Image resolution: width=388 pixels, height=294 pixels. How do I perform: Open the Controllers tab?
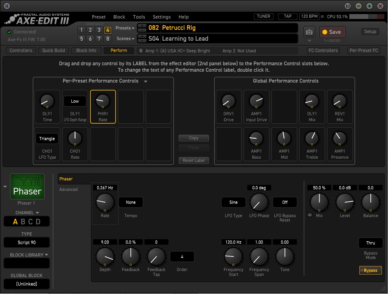pos(21,50)
